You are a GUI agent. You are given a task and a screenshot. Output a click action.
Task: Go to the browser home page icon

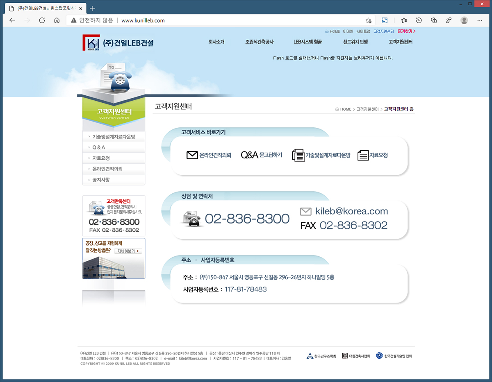pos(57,20)
